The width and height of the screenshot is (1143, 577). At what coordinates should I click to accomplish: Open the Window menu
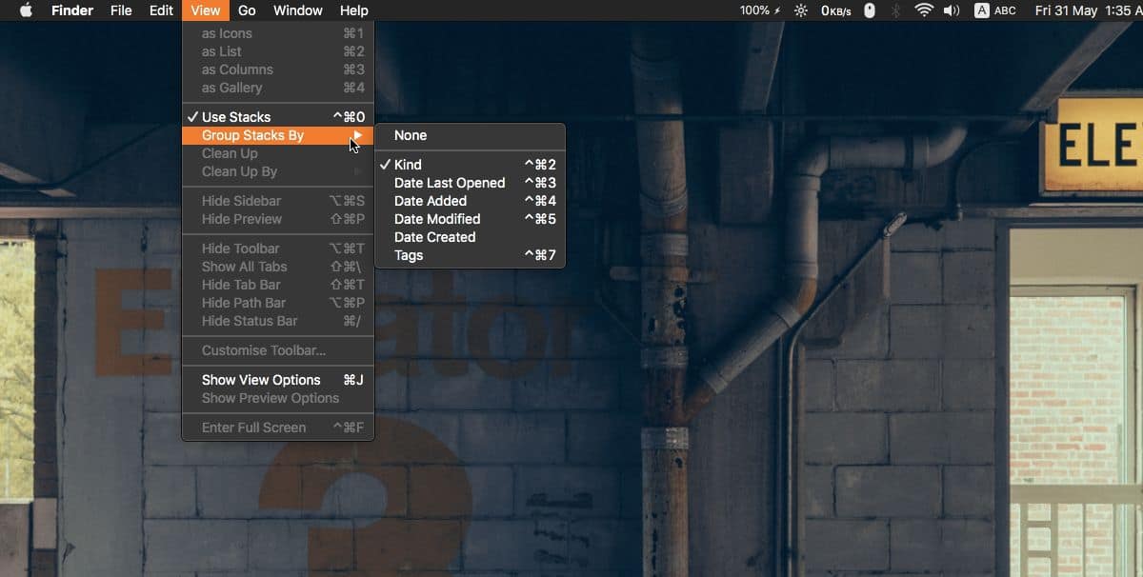coord(297,10)
